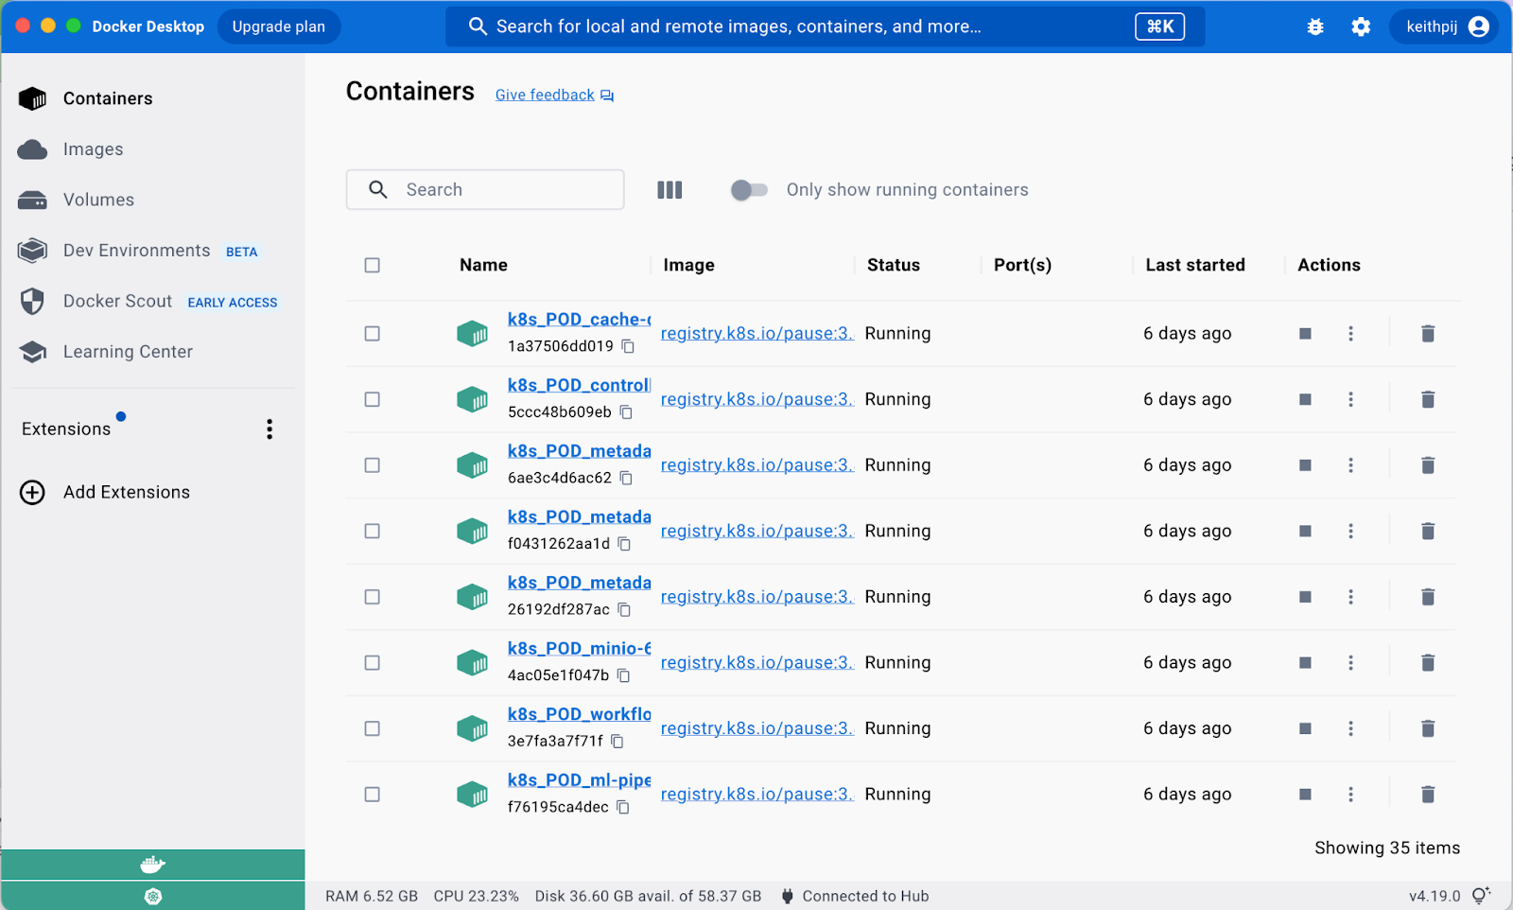
Task: Open the troubleshoot bug icon
Action: click(x=1315, y=26)
